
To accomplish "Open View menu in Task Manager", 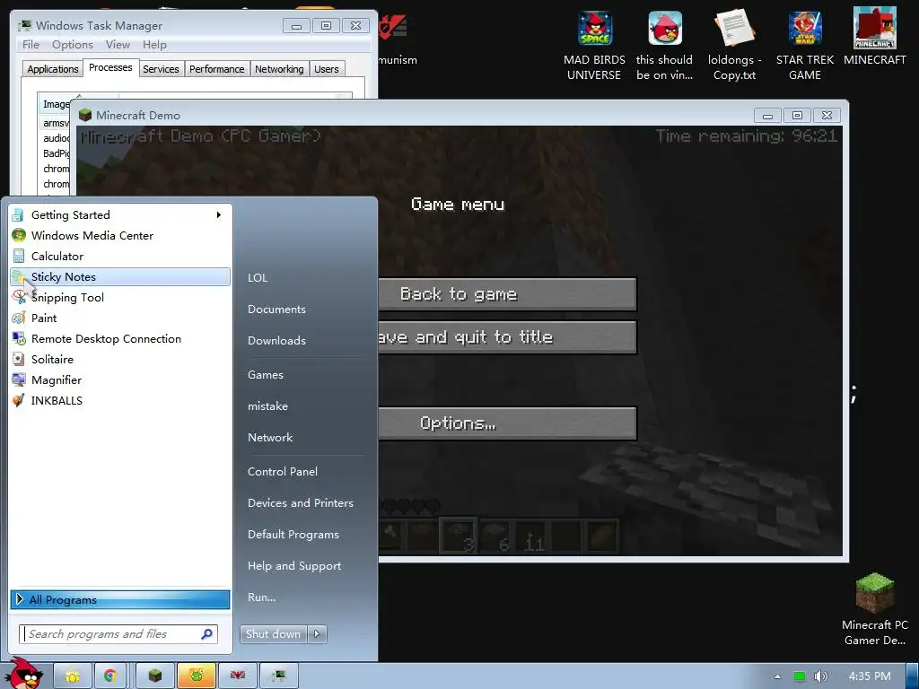I will pos(118,45).
